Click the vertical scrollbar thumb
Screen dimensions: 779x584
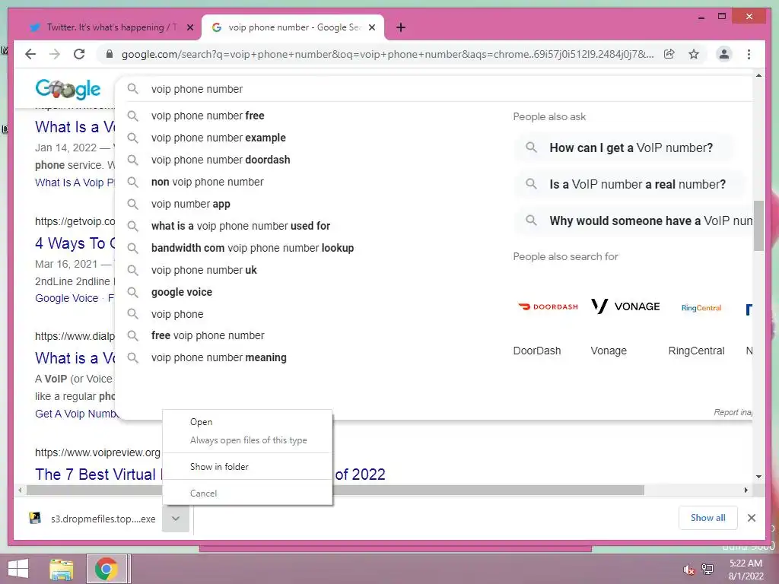click(x=758, y=225)
